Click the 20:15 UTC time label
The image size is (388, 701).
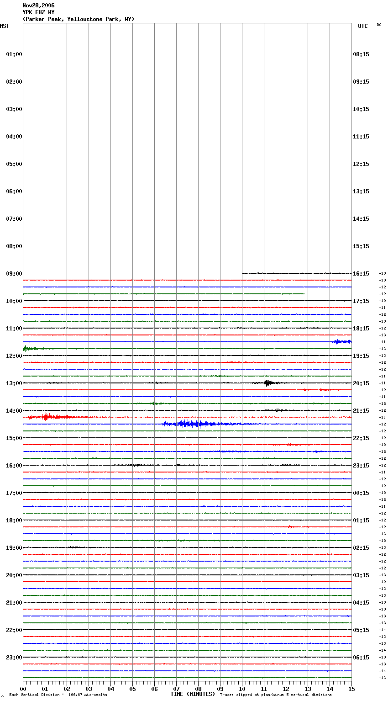pyautogui.click(x=361, y=383)
